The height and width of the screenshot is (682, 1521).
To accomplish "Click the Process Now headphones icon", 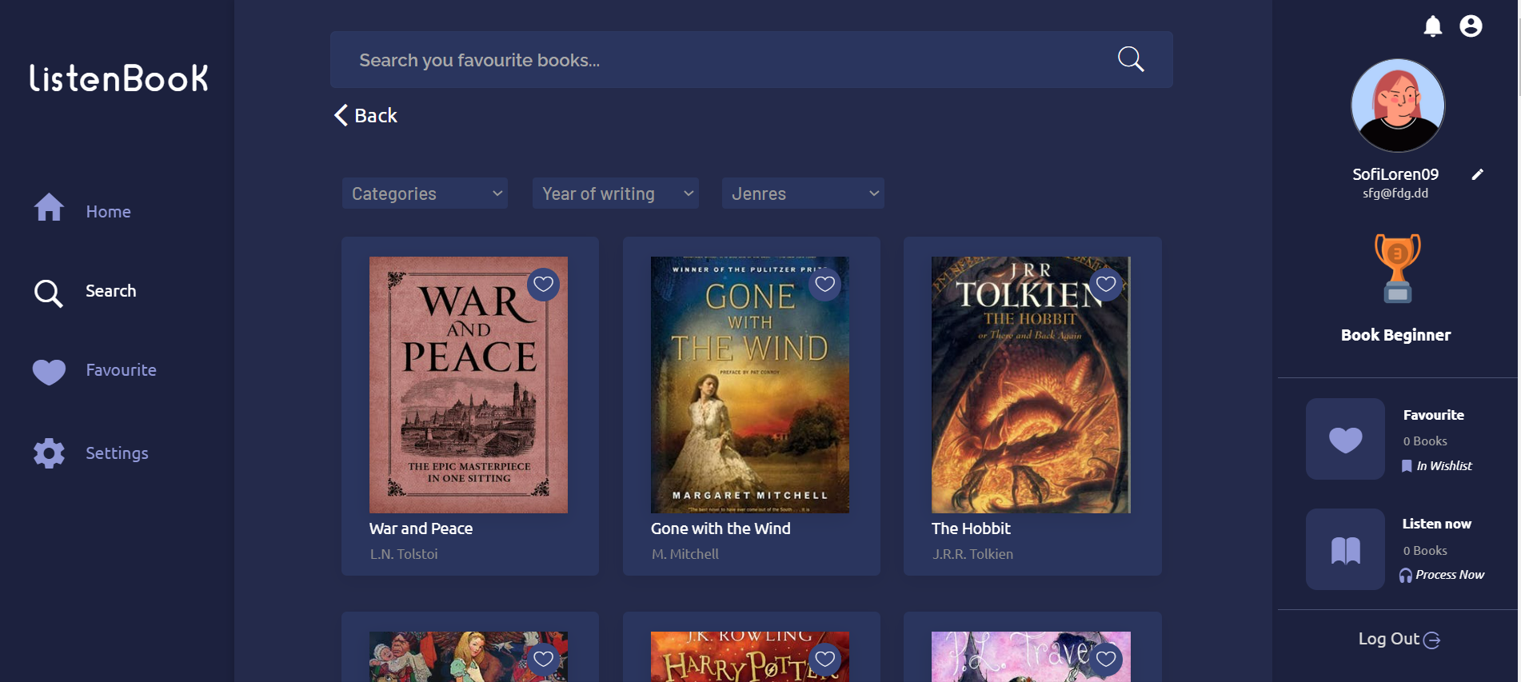I will pyautogui.click(x=1405, y=576).
